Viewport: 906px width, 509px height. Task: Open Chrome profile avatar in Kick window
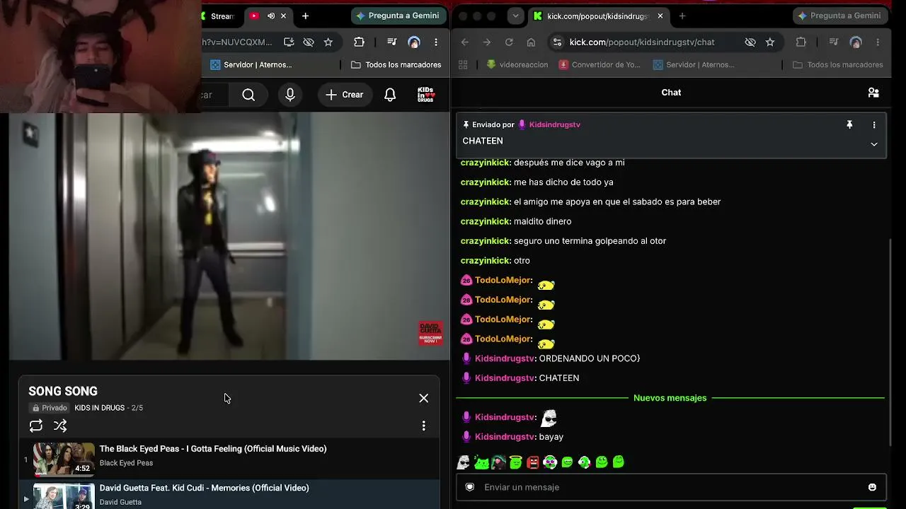[856, 42]
